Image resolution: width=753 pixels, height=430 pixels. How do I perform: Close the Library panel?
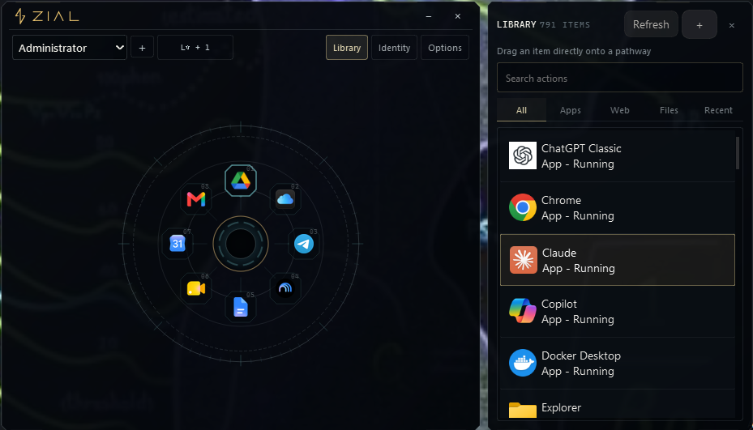point(732,25)
